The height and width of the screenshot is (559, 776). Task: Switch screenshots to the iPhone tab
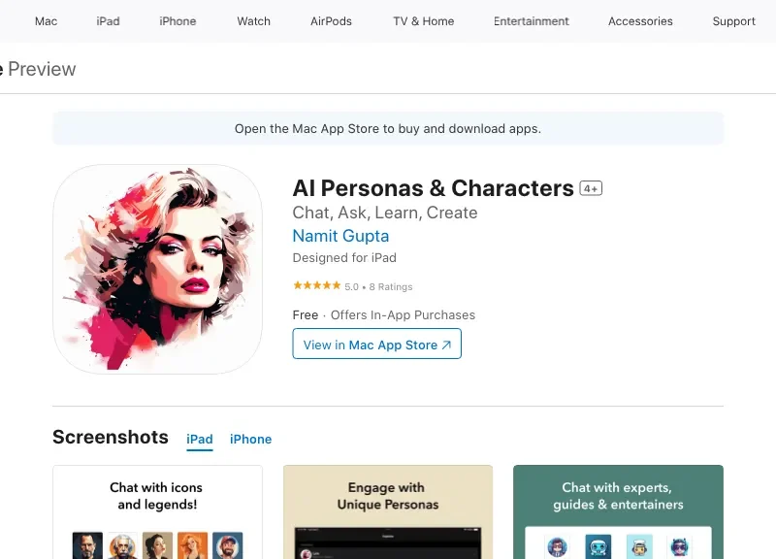(250, 440)
